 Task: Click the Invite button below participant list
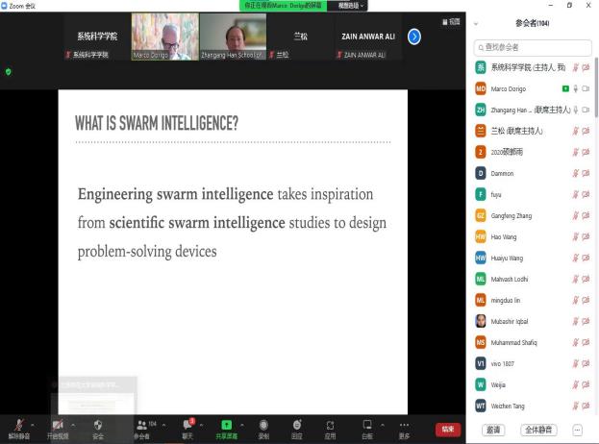[x=493, y=430]
